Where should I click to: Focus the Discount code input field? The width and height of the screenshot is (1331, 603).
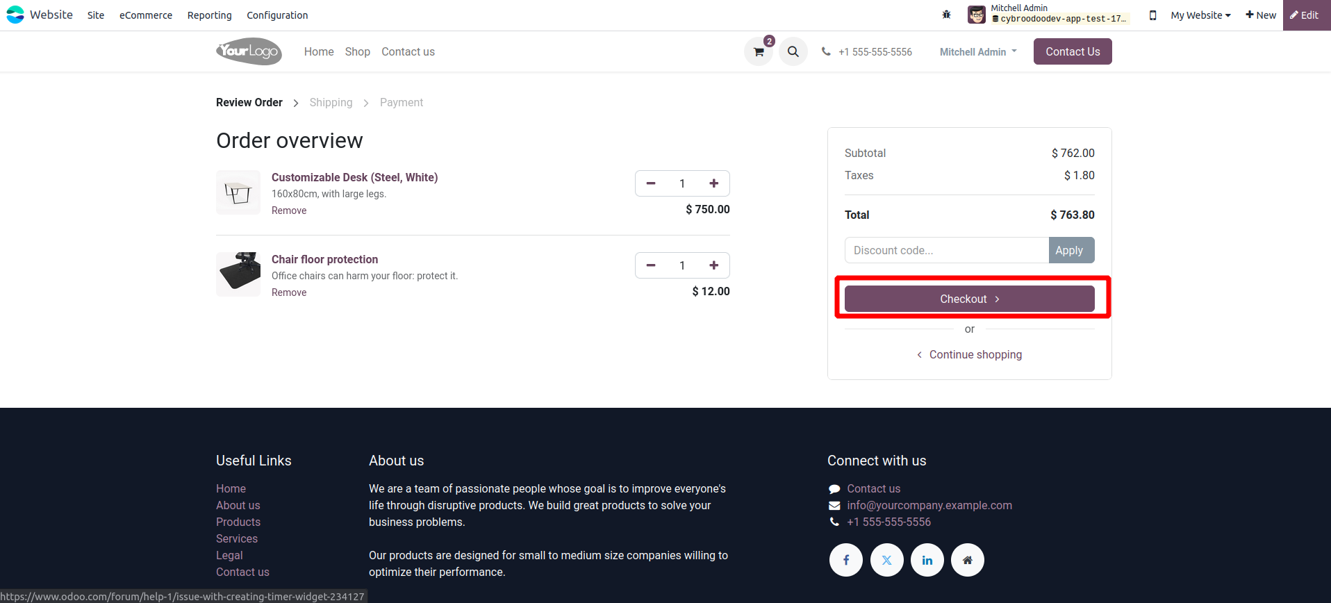coord(946,250)
